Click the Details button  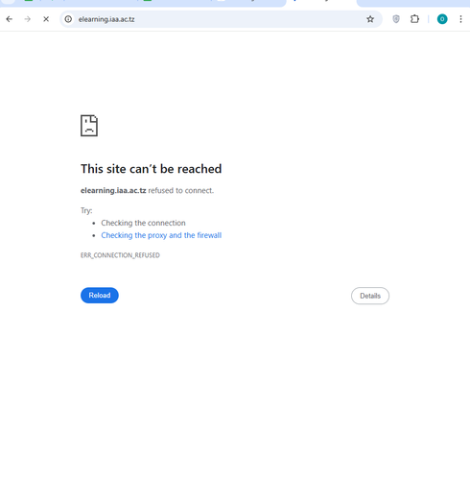pos(370,296)
